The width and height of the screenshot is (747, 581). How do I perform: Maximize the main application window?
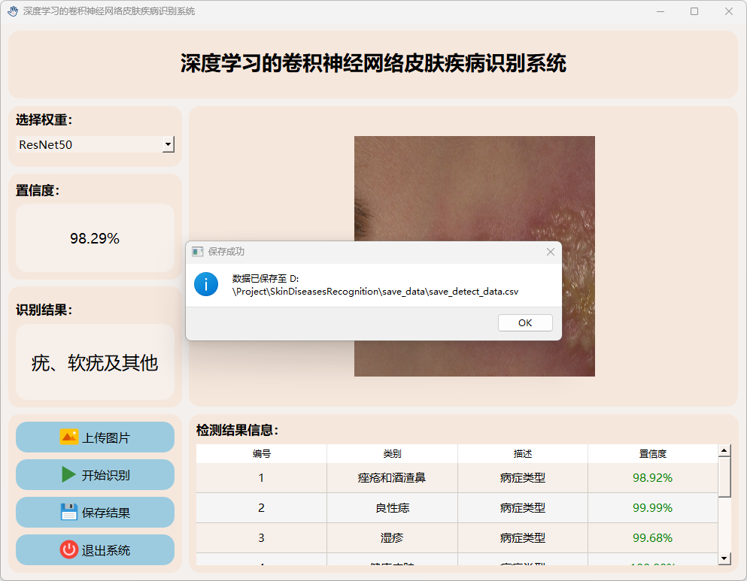tap(694, 11)
